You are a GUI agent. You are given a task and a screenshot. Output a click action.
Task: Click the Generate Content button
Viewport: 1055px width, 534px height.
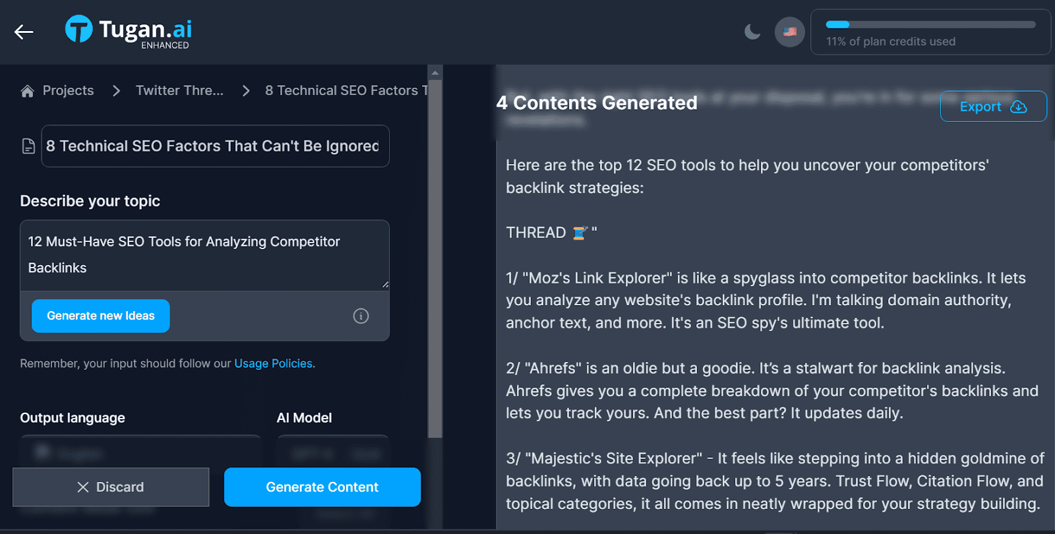[x=322, y=487]
